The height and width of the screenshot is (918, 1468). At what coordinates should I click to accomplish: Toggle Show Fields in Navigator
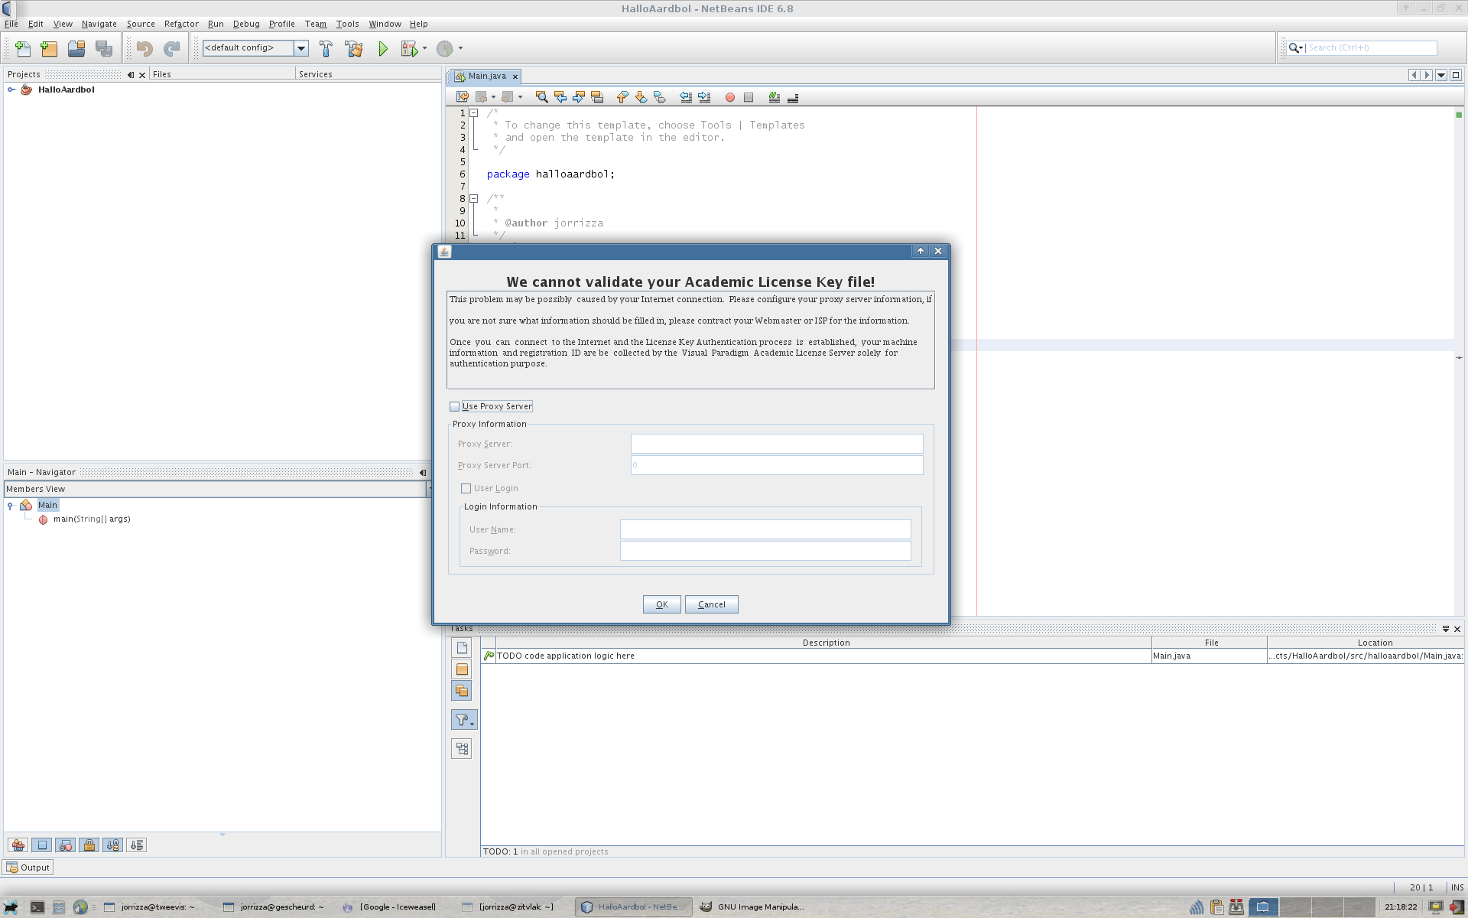tap(42, 845)
